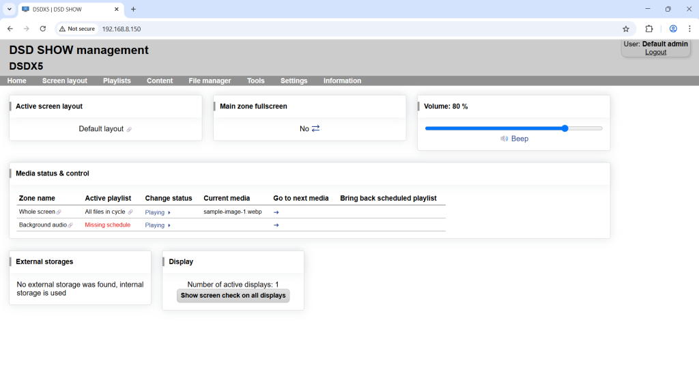Click Show screen check on all displays
Viewport: 699px width, 372px height.
pos(233,296)
